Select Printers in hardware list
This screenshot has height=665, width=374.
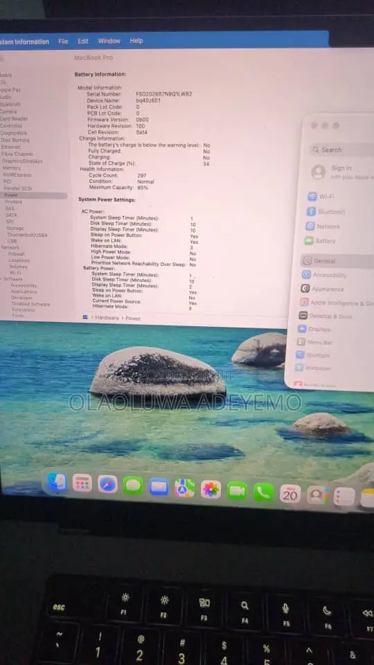pyautogui.click(x=13, y=202)
